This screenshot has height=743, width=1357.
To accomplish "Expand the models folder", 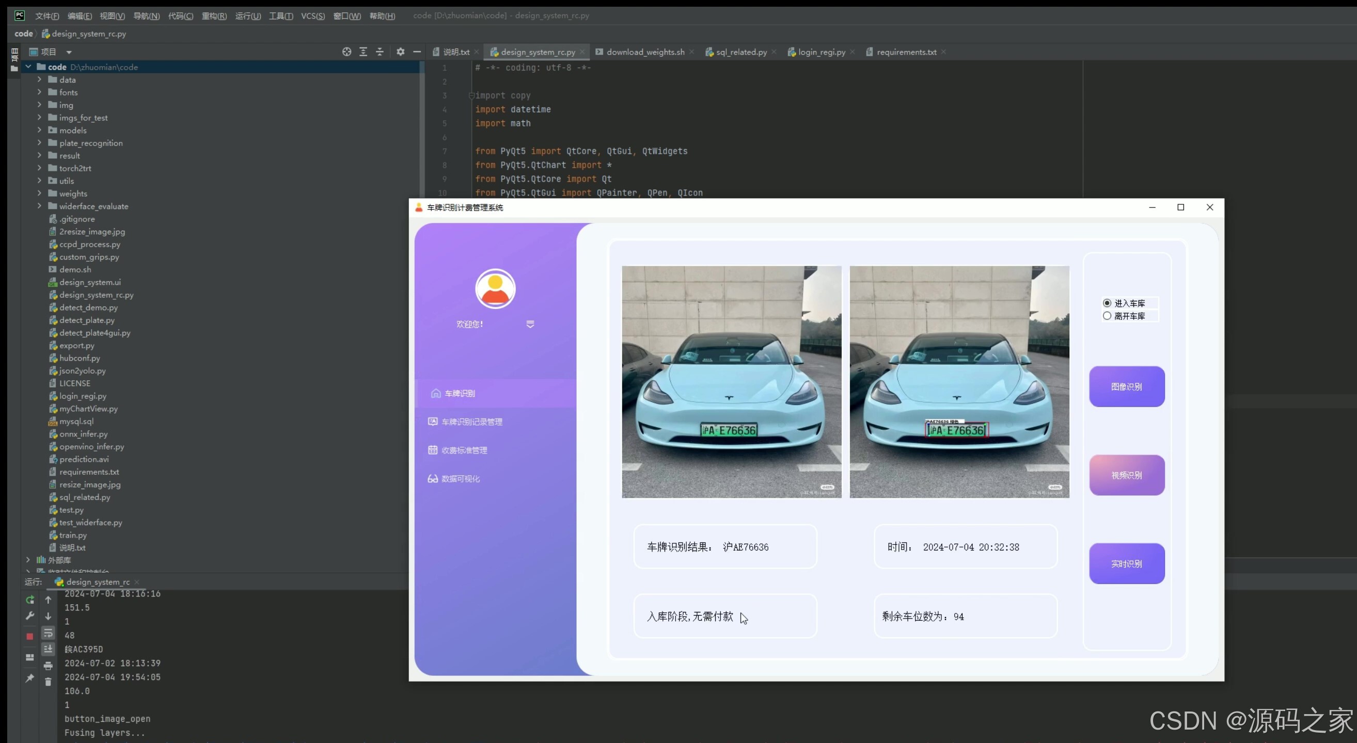I will point(40,130).
